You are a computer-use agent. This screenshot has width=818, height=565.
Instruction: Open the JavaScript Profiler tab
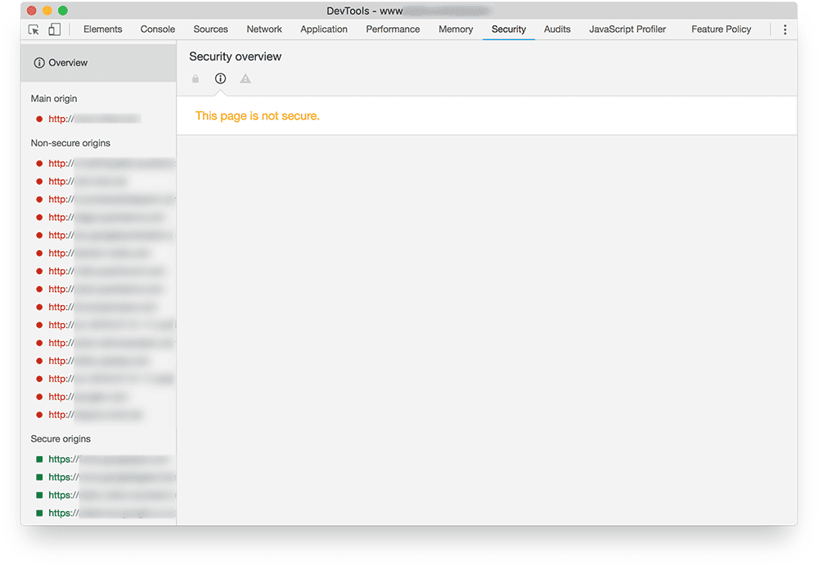[x=627, y=29]
